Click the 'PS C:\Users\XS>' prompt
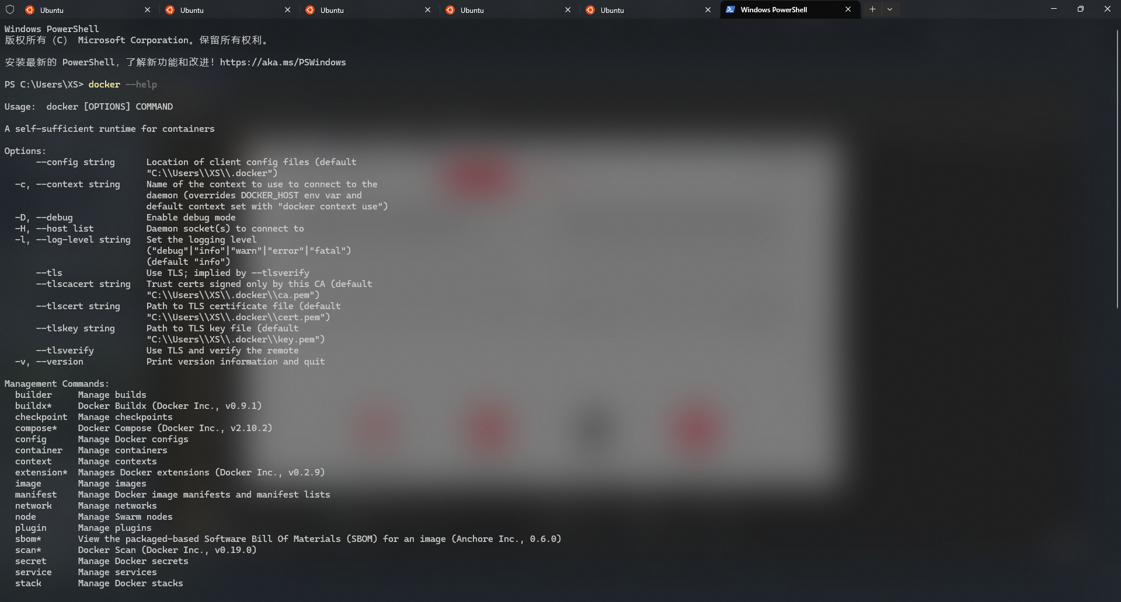1121x602 pixels. pyautogui.click(x=44, y=84)
